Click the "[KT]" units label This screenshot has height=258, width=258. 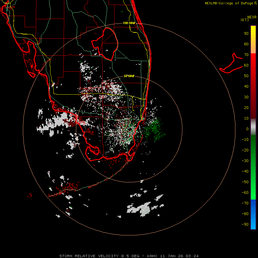tap(245, 20)
